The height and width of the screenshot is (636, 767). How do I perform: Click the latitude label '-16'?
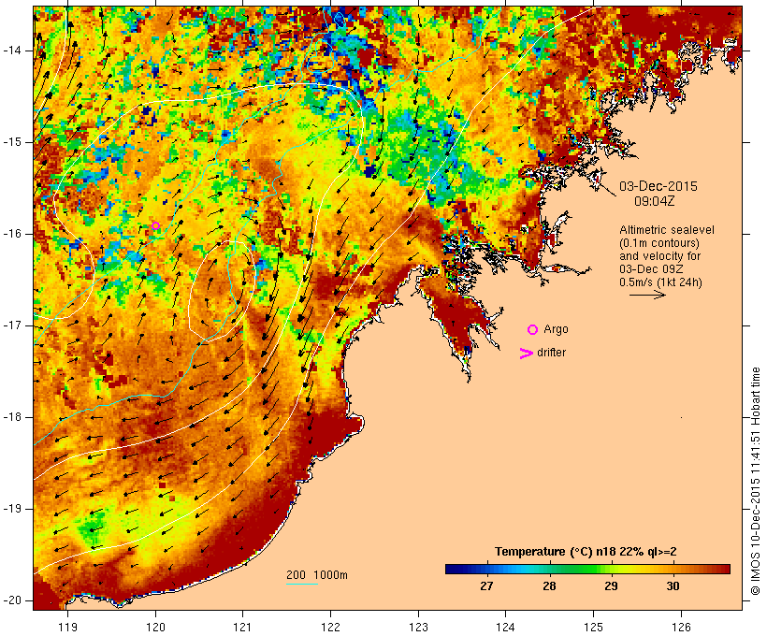pyautogui.click(x=12, y=234)
